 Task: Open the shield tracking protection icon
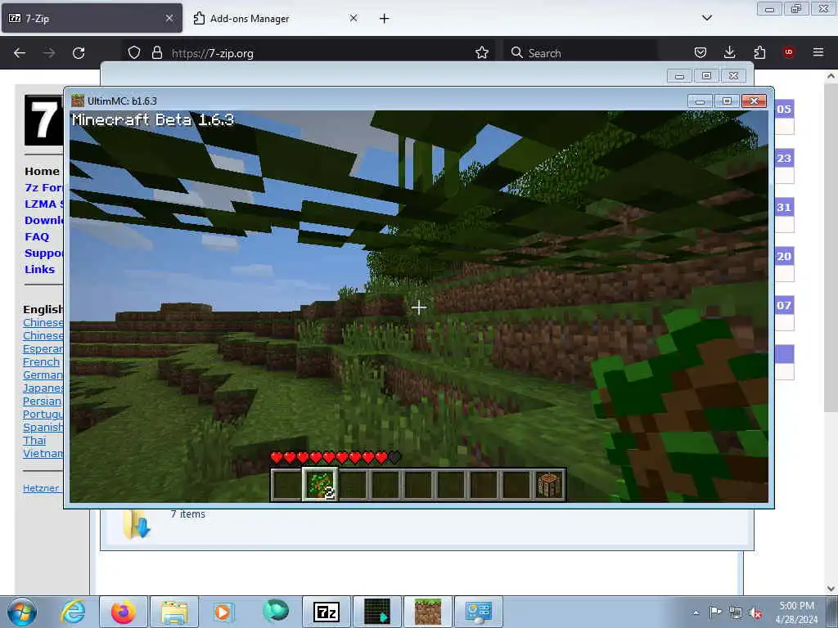pyautogui.click(x=134, y=52)
